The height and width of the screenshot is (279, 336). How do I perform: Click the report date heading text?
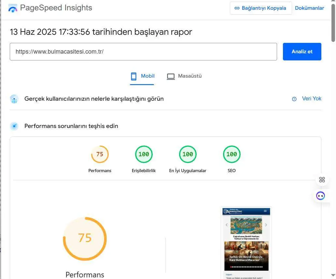101,32
